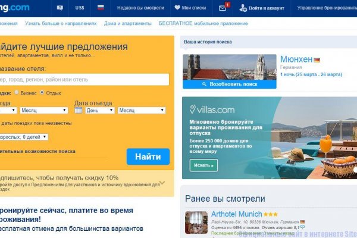Click the heart icon for Мои списки
Viewport: 357px width, 238px height.
click(x=177, y=8)
